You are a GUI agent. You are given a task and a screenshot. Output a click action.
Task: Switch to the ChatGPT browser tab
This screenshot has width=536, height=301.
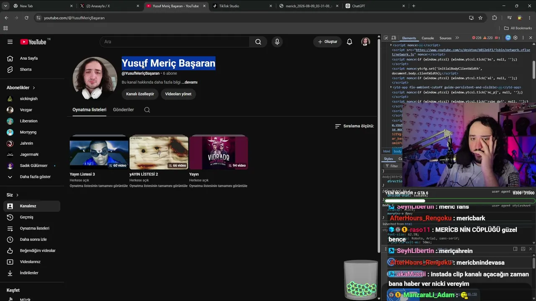375,6
